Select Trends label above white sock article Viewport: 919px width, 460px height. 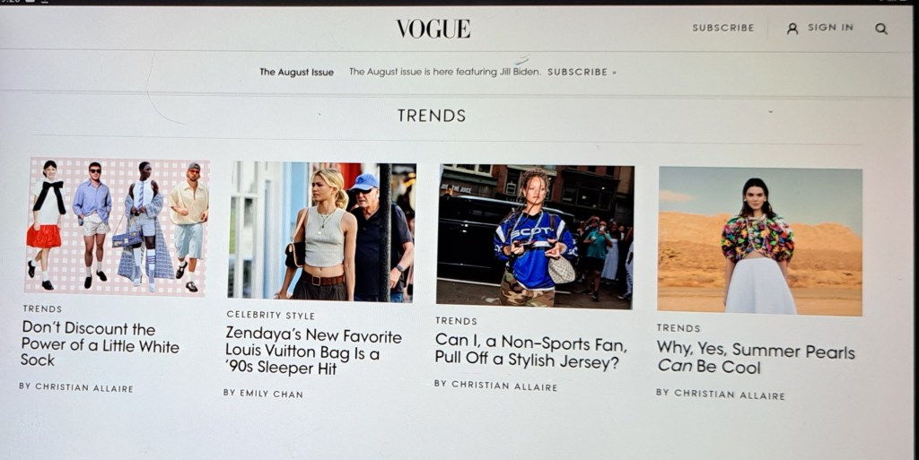click(x=42, y=308)
